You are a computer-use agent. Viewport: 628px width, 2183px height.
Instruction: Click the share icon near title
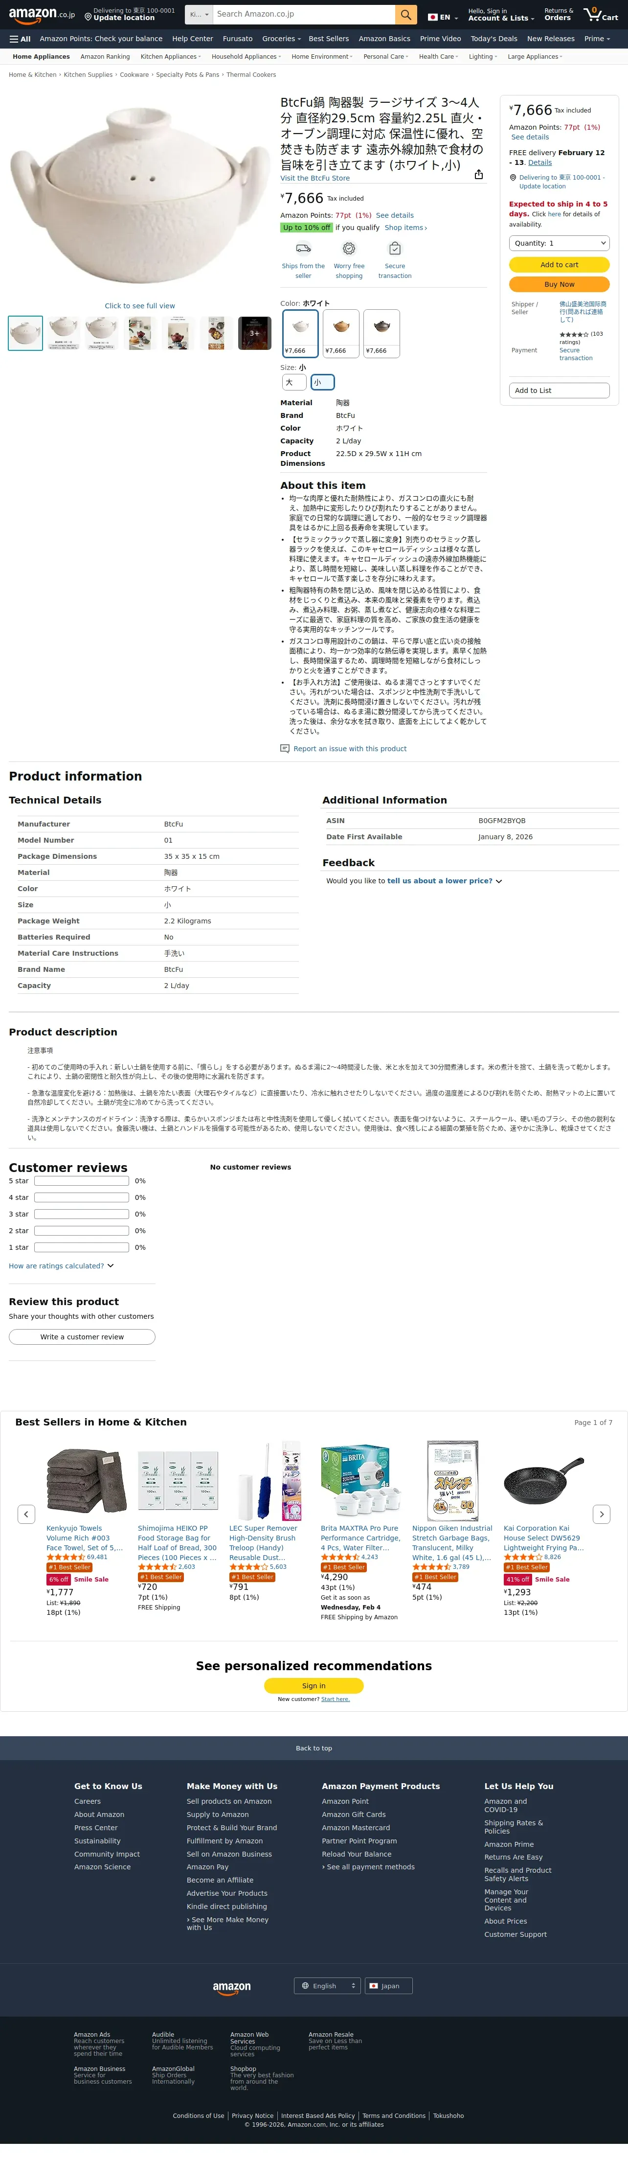479,175
